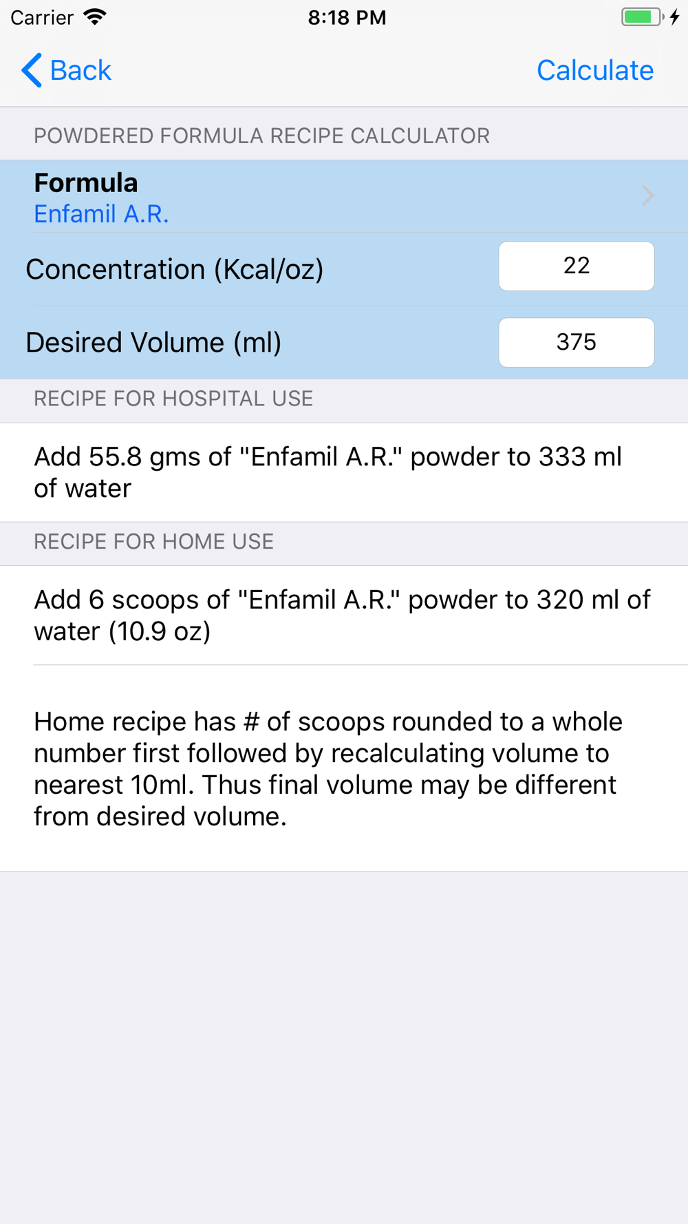Click Calculate to compute the recipe
This screenshot has height=1224, width=688.
click(595, 70)
